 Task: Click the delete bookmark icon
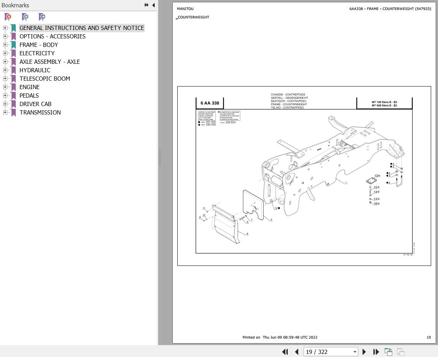[x=8, y=17]
